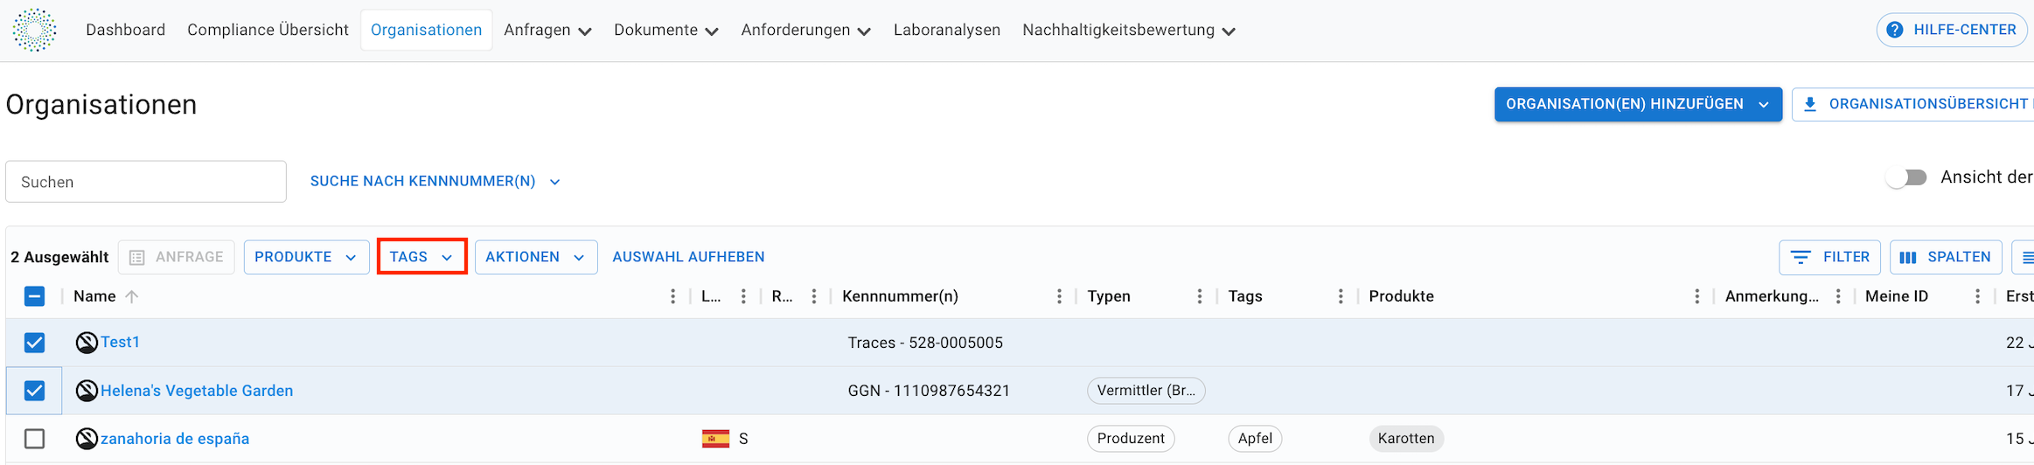Toggle the select-all header checkbox

click(34, 296)
